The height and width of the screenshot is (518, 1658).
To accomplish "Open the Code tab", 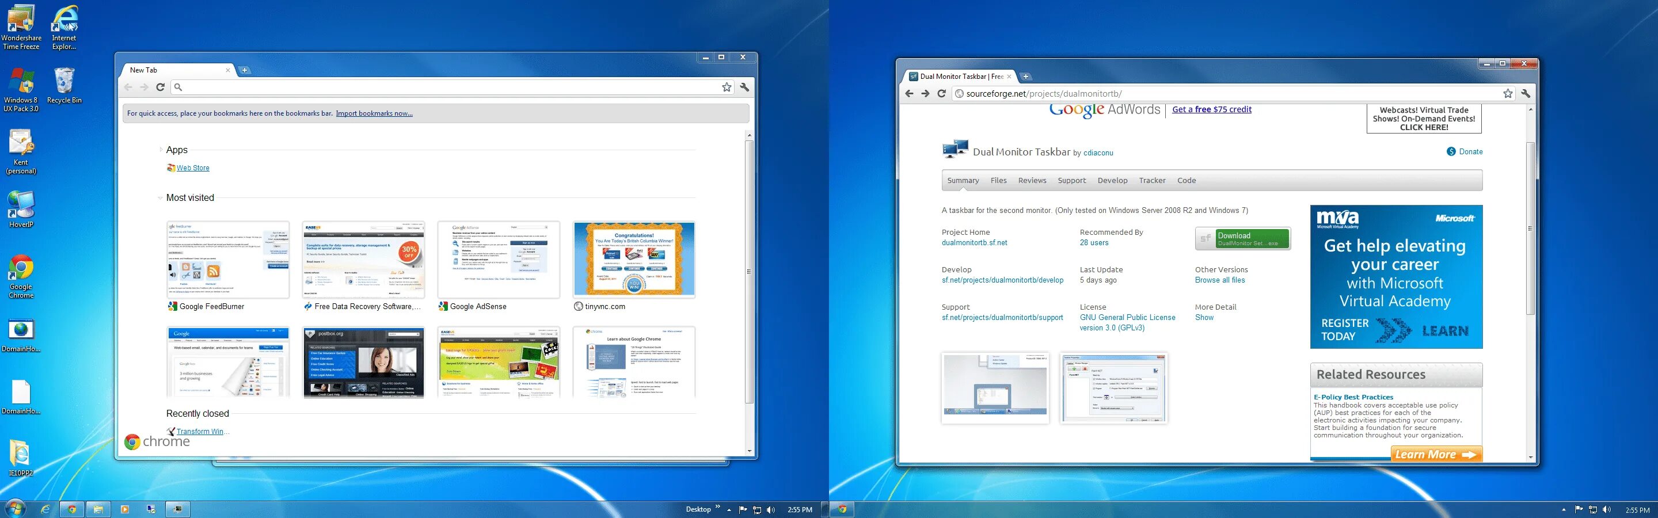I will tap(1186, 181).
